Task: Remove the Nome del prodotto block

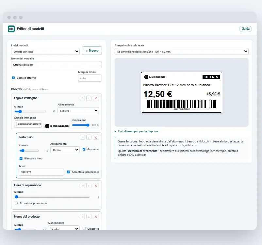Action: point(96,217)
